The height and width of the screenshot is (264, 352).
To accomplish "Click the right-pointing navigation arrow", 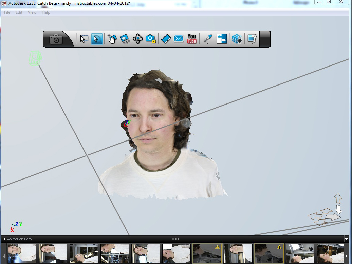I will 333,217.
